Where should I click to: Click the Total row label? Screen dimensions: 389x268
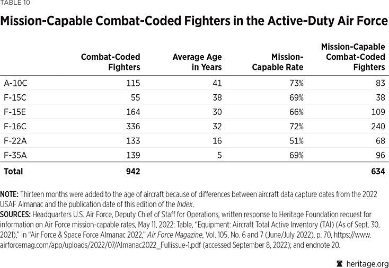13,171
